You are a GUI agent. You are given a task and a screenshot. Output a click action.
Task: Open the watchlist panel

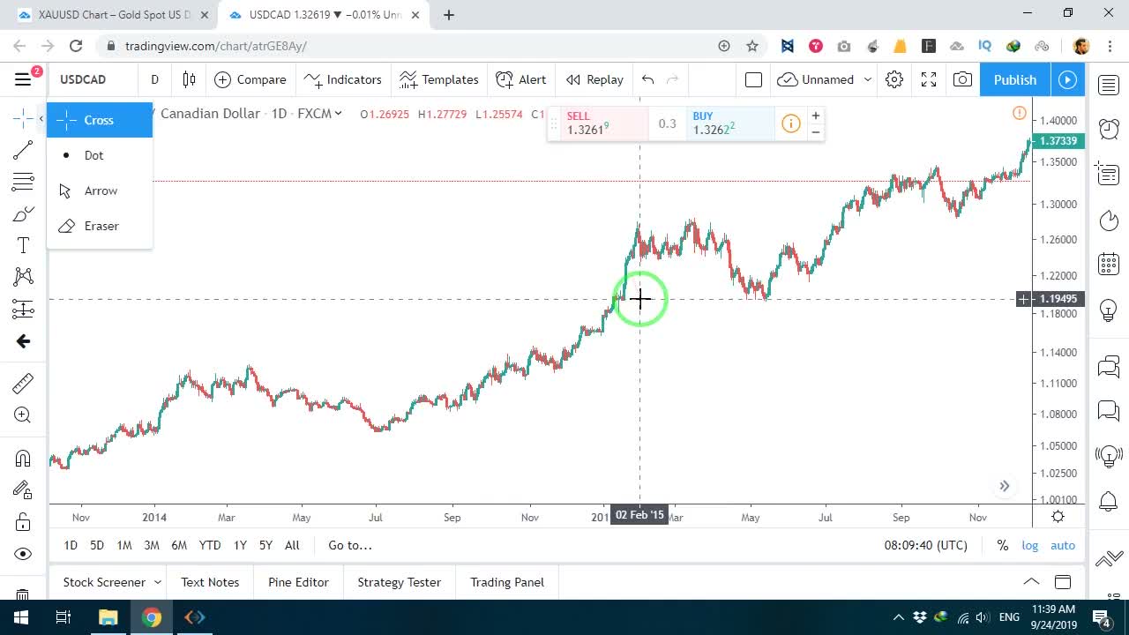point(1109,85)
